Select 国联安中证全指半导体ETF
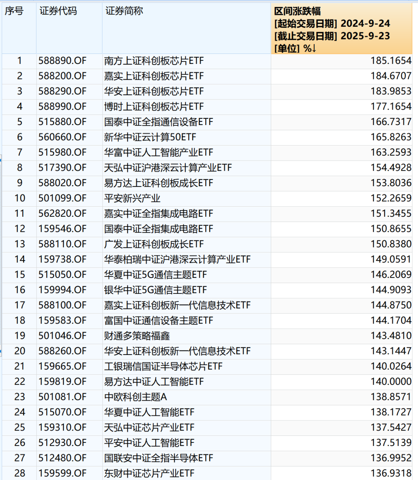 (x=159, y=458)
